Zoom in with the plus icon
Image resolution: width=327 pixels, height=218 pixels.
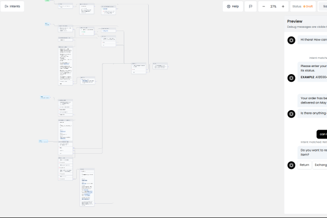283,6
